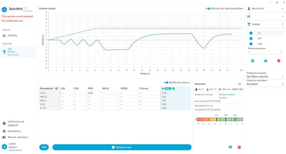286x154 pixels.
Task: Click the Administrator role link
Action: click(16, 150)
